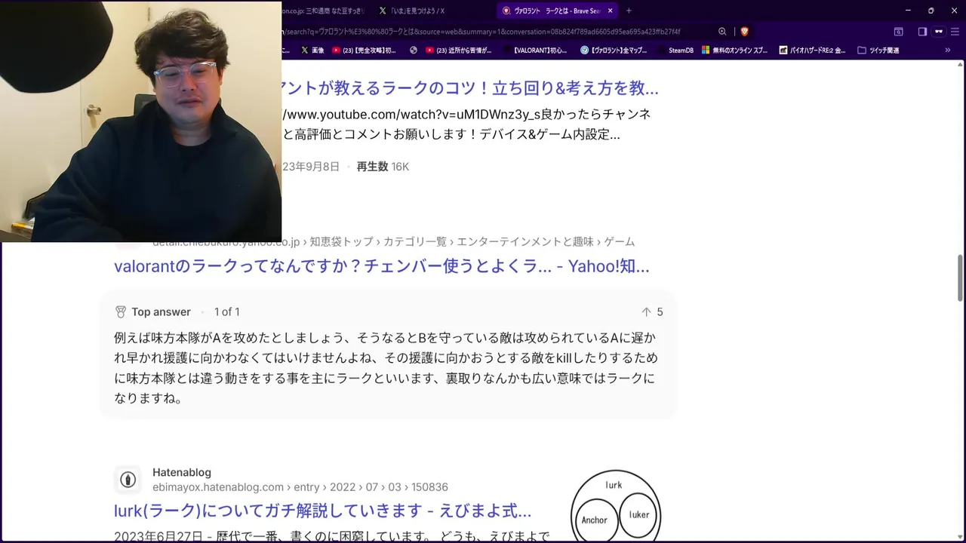
Task: Click the Hatenablog favicon icon
Action: 128,480
